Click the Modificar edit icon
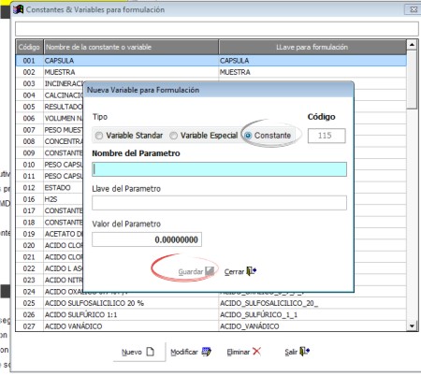This screenshot has width=421, height=376. (207, 352)
